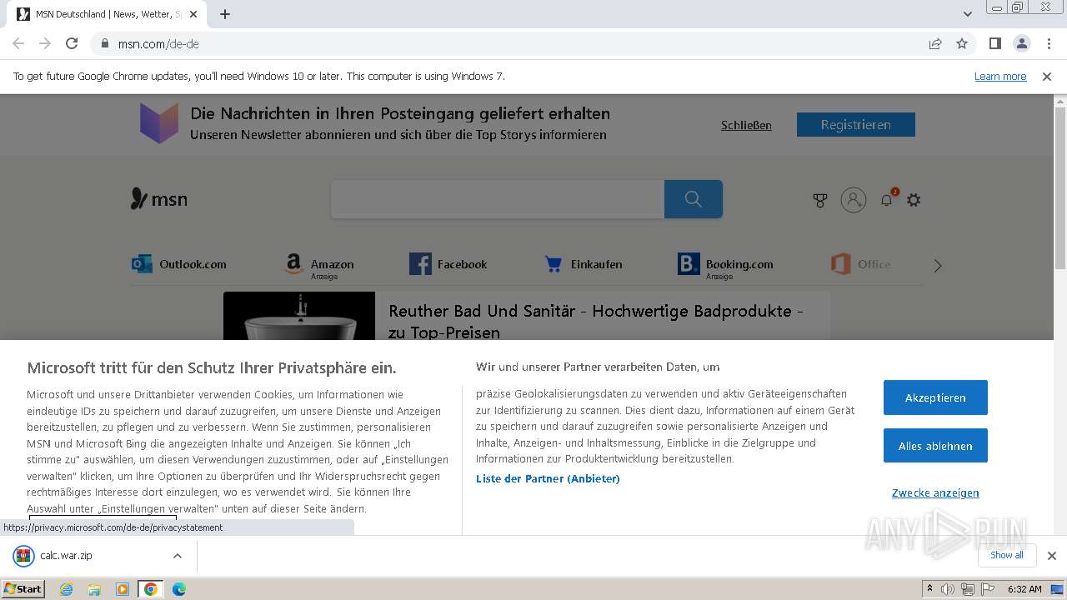This screenshot has width=1067, height=600.
Task: Open the tab search dropdown arrow
Action: point(967,14)
